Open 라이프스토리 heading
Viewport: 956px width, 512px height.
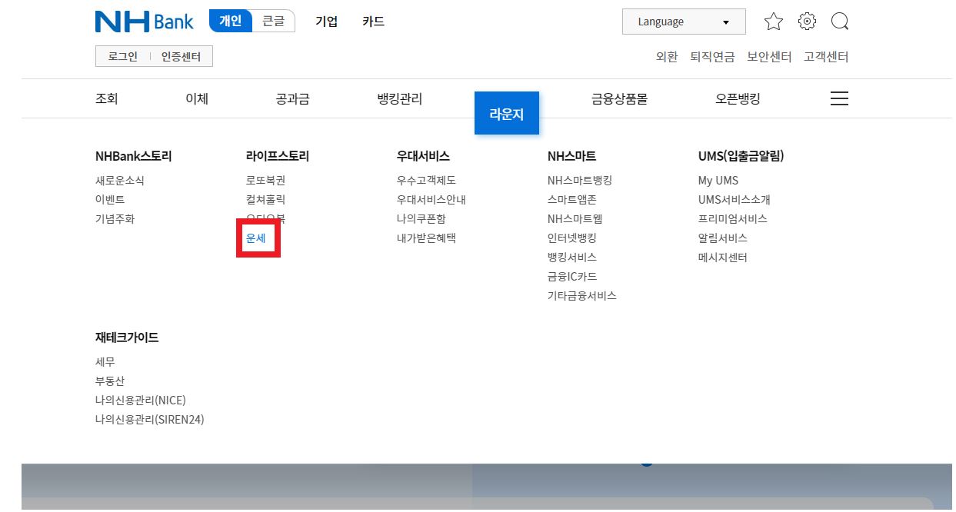(278, 156)
